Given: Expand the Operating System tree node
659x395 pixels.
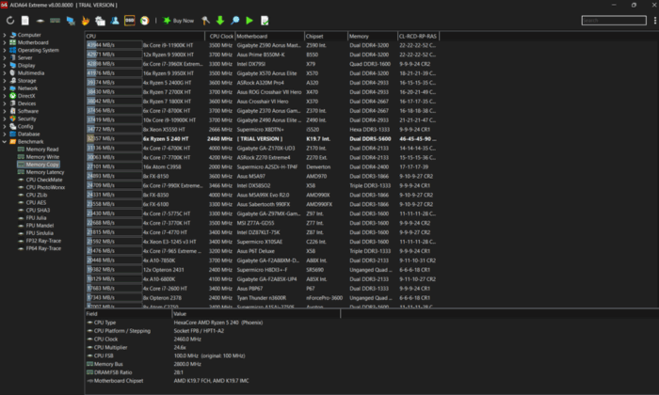Looking at the screenshot, I should pyautogui.click(x=5, y=50).
